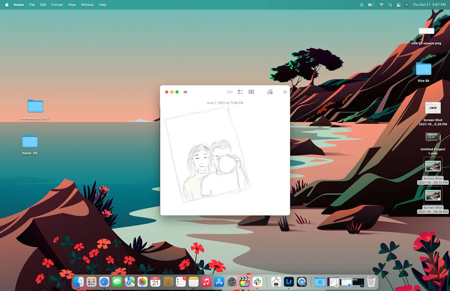Open QuickTime Player from the Dock
450x291 pixels.
point(301,282)
